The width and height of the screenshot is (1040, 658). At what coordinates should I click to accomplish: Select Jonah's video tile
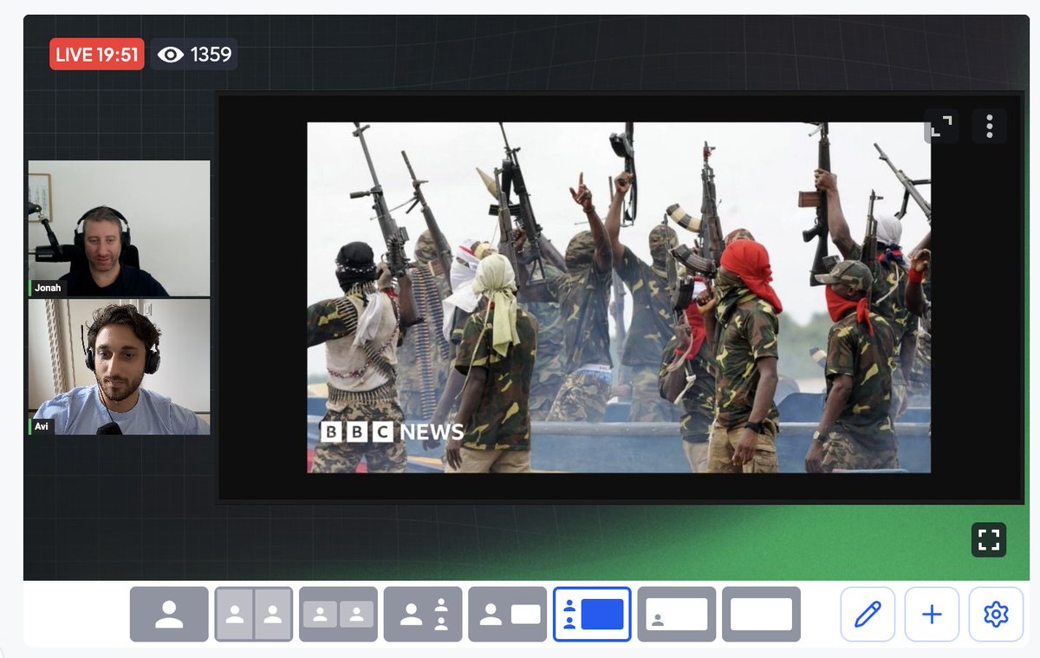tap(119, 228)
